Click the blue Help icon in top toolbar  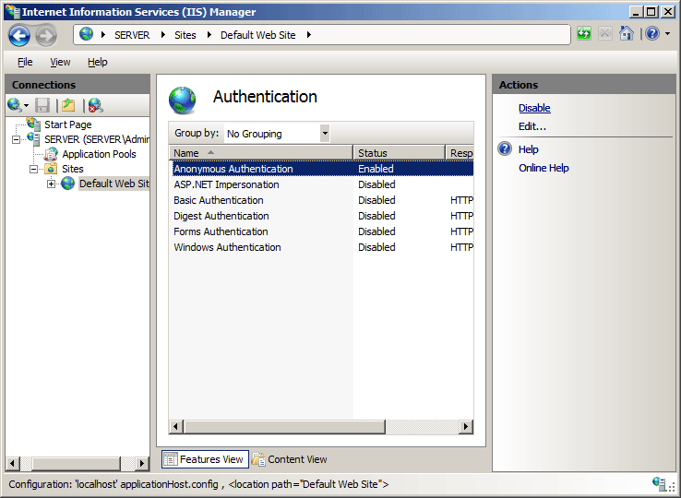[x=652, y=34]
